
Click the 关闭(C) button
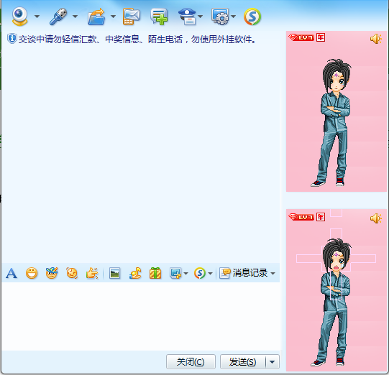[191, 362]
